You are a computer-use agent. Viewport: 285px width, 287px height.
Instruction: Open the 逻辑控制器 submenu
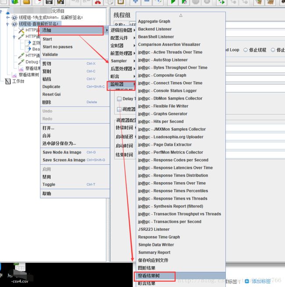pyautogui.click(x=123, y=30)
